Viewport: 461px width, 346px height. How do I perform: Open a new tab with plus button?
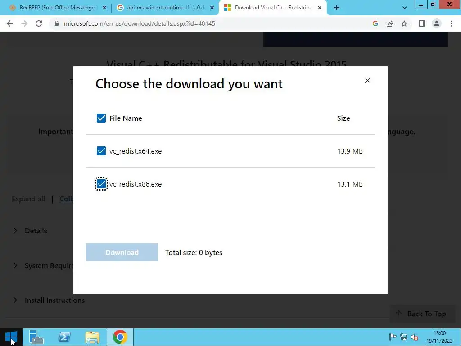(x=337, y=8)
